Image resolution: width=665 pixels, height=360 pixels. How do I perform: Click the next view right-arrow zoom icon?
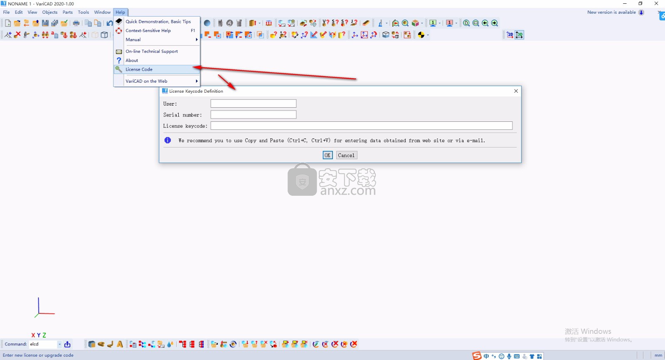tap(495, 23)
